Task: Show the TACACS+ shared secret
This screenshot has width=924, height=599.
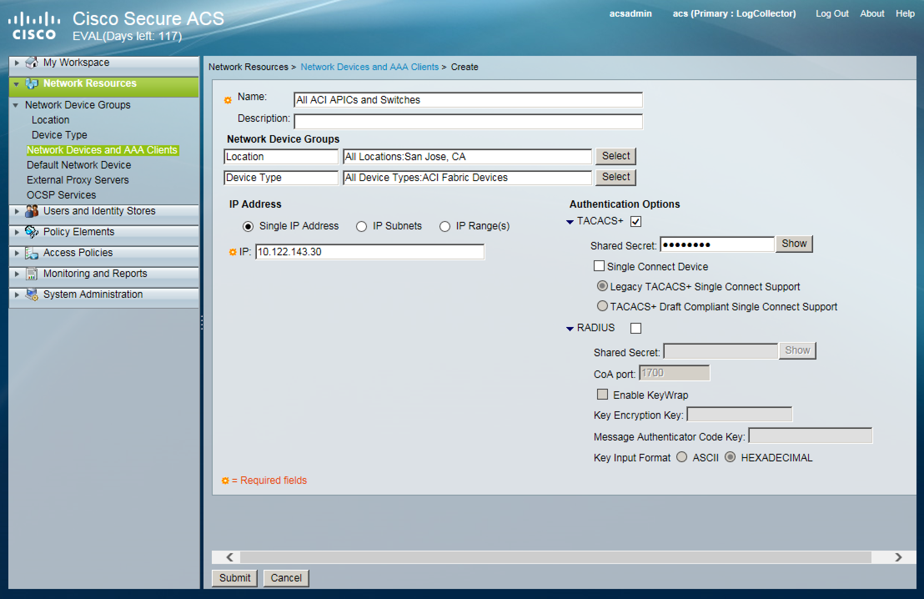Action: click(793, 244)
